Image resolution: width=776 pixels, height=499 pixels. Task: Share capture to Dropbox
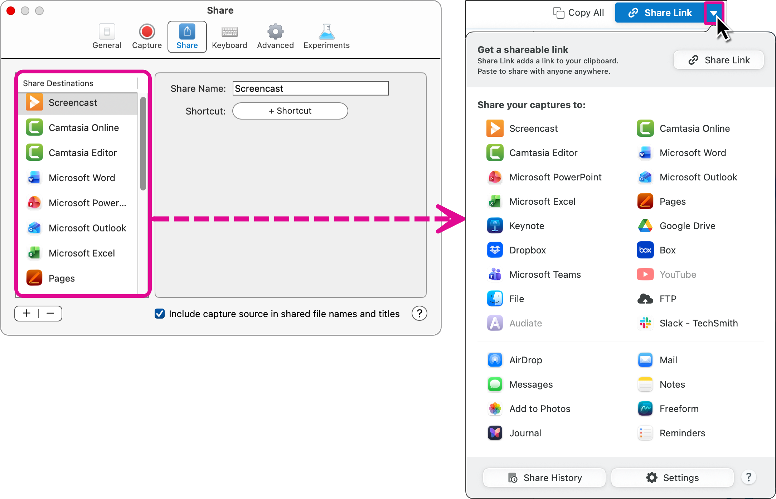click(x=516, y=250)
